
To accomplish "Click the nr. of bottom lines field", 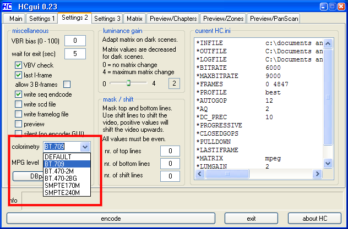I will click(170, 164).
